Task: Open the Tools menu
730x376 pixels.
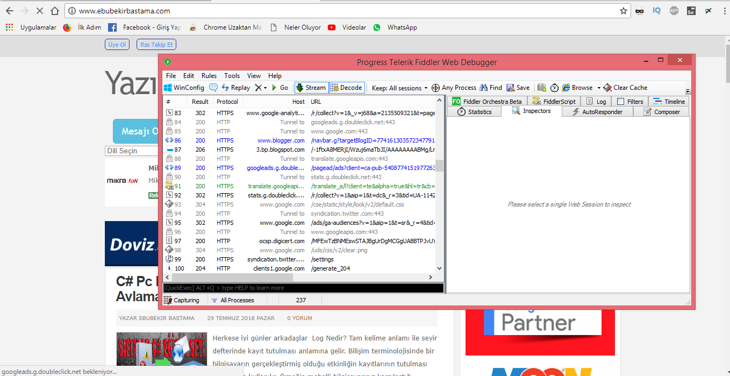Action: pos(232,76)
